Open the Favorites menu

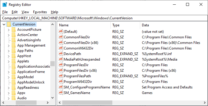[x=40, y=12]
